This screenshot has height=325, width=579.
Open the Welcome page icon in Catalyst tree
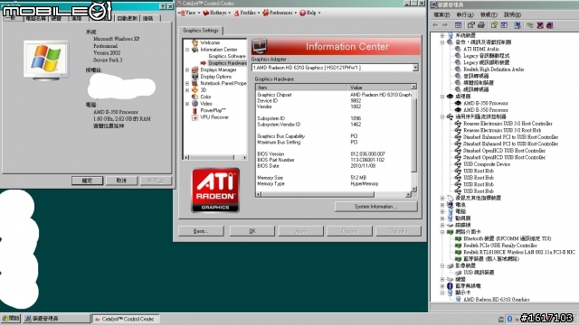point(195,42)
